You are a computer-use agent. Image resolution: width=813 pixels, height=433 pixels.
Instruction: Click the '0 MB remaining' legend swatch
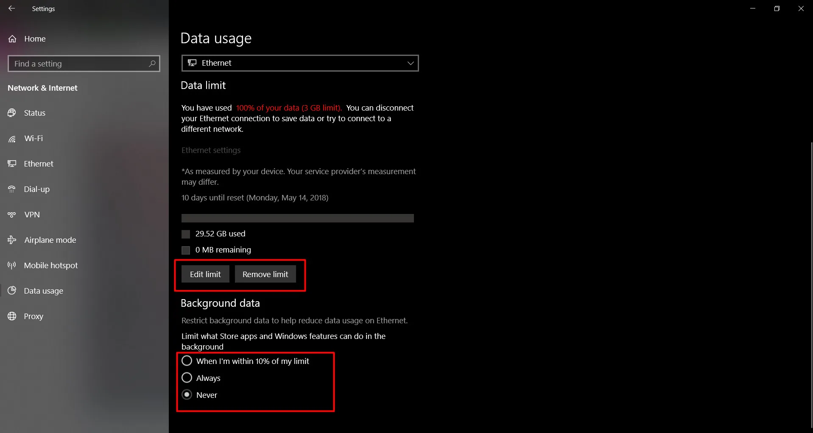pyautogui.click(x=186, y=250)
